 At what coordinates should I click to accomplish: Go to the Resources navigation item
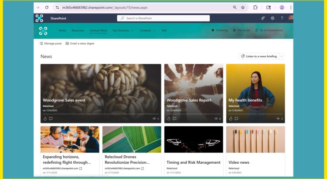tap(78, 31)
